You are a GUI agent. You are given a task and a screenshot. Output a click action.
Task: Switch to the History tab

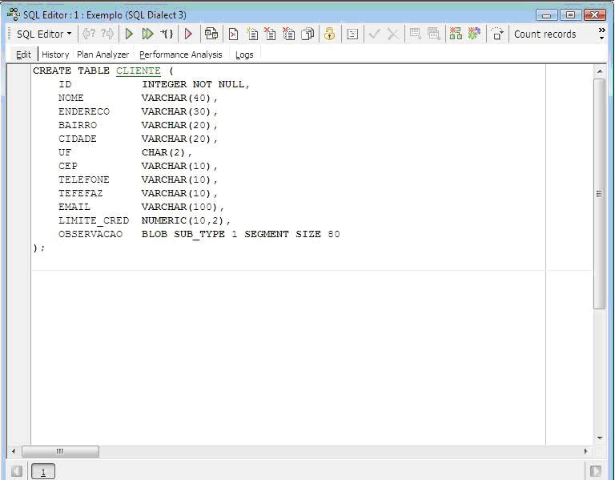click(x=55, y=54)
